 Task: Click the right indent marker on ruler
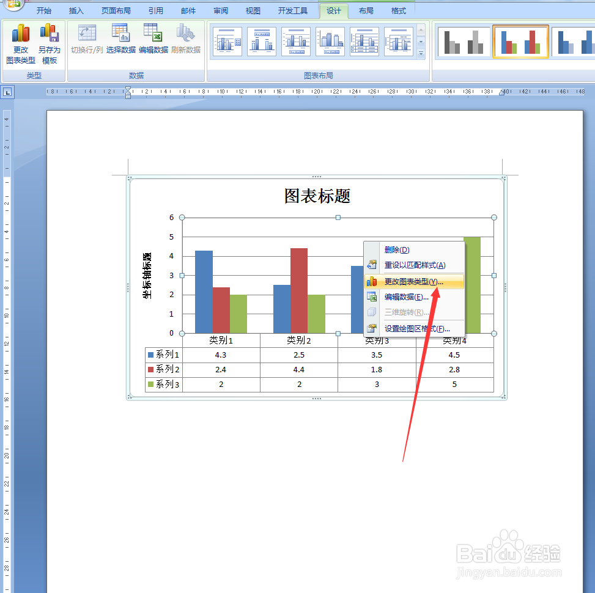[501, 92]
